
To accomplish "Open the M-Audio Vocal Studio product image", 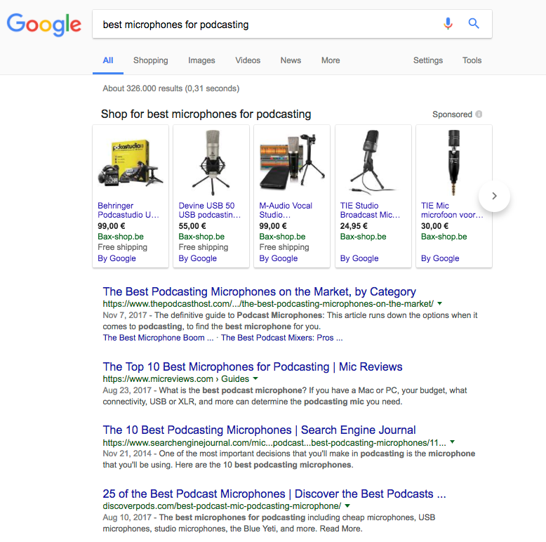I will coord(292,163).
